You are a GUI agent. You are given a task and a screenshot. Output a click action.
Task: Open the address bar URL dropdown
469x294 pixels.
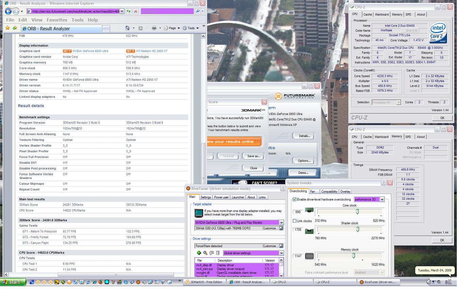pos(122,11)
